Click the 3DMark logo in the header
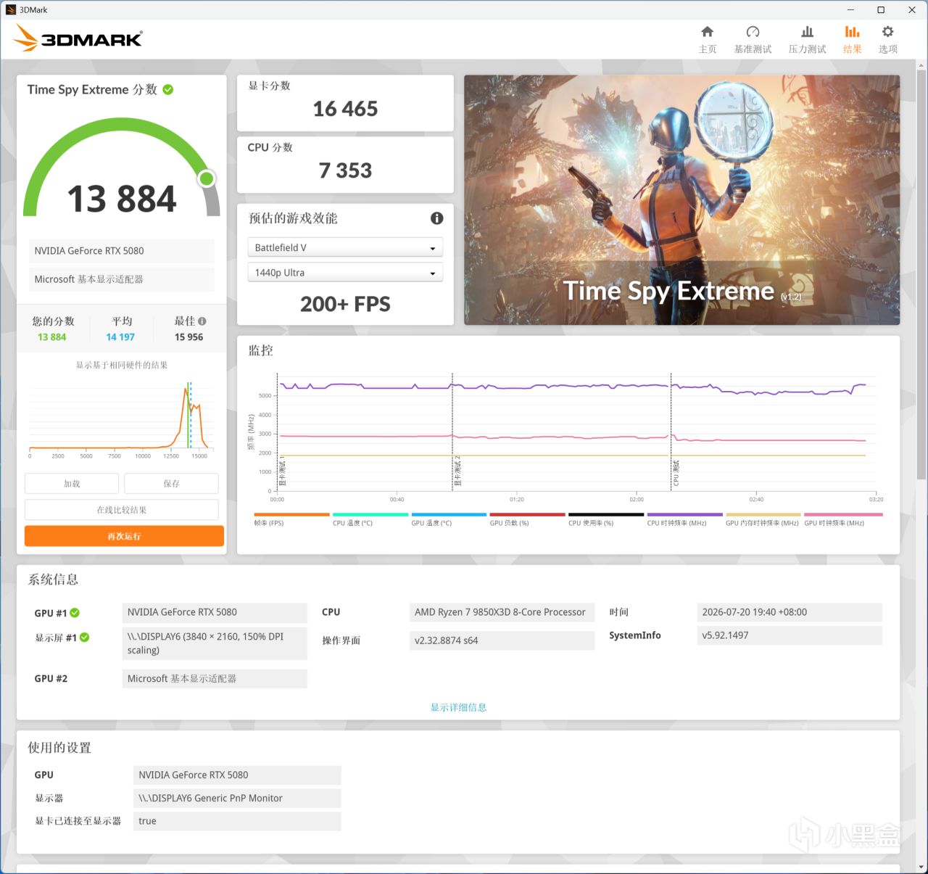This screenshot has width=928, height=874. tap(78, 38)
